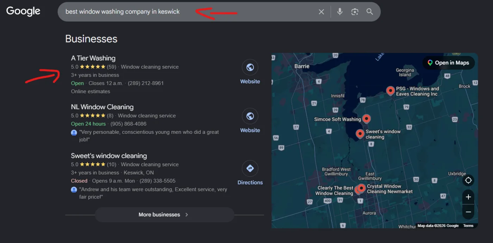Screen dimensions: 493x243
Task: Select Crystal Window Cleaning Newmarket map pin
Action: pyautogui.click(x=361, y=188)
